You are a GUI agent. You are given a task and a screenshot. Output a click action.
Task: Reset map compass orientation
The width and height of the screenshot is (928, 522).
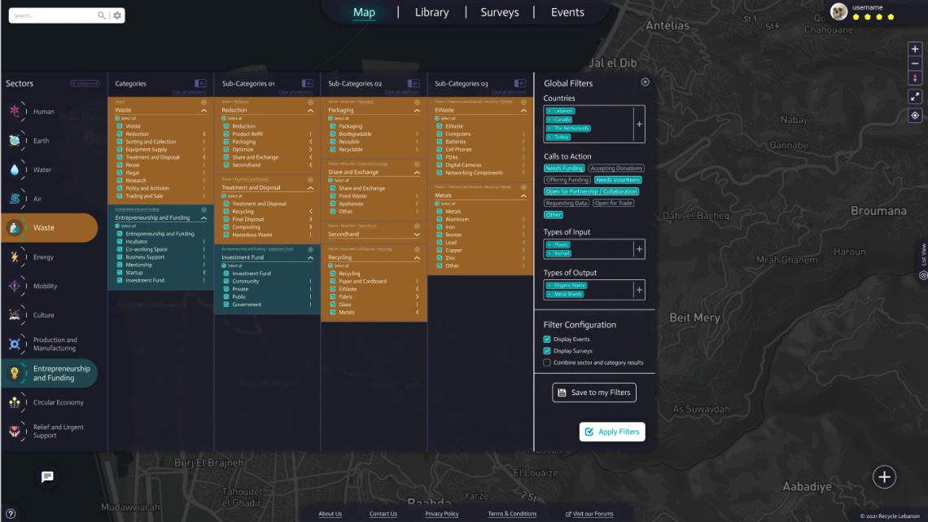(915, 78)
